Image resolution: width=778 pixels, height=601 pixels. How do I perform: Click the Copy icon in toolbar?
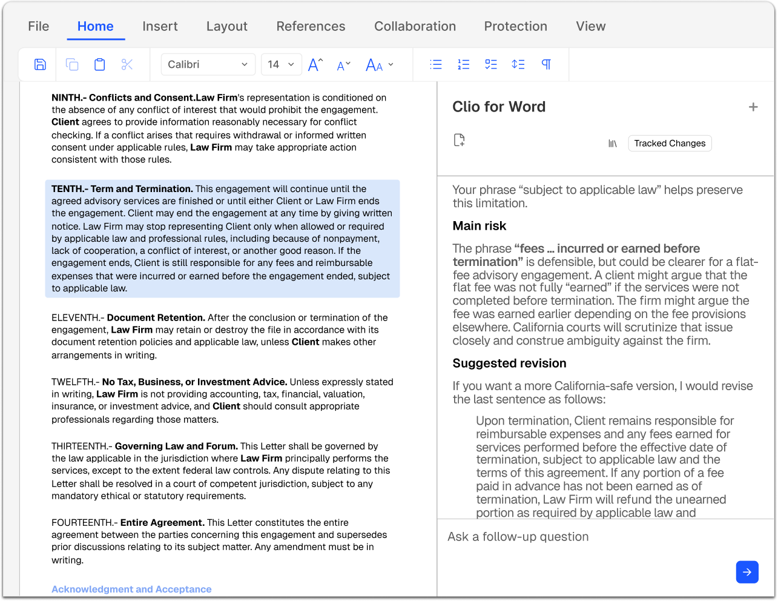tap(72, 64)
